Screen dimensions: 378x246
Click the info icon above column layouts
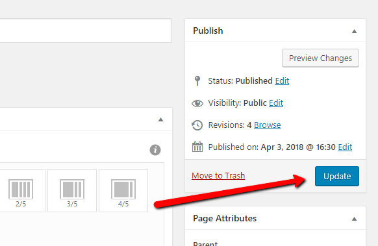(x=155, y=150)
